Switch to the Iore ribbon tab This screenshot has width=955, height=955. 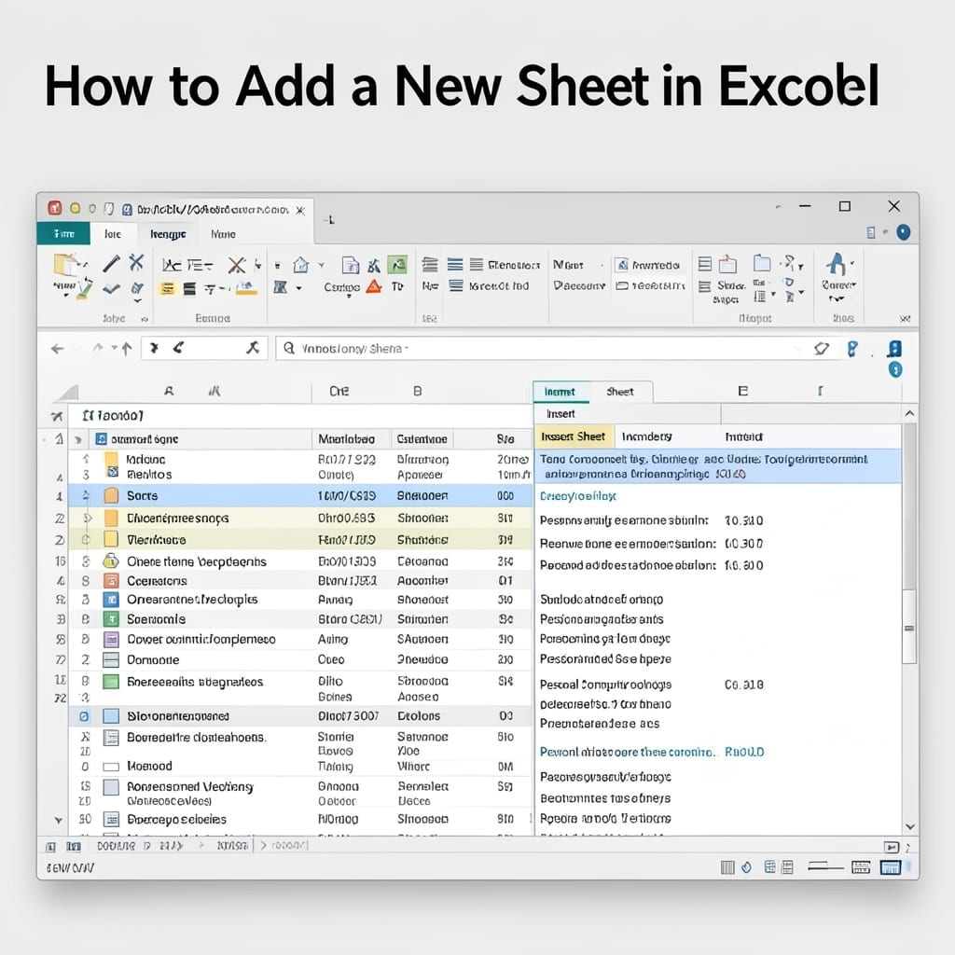click(113, 234)
